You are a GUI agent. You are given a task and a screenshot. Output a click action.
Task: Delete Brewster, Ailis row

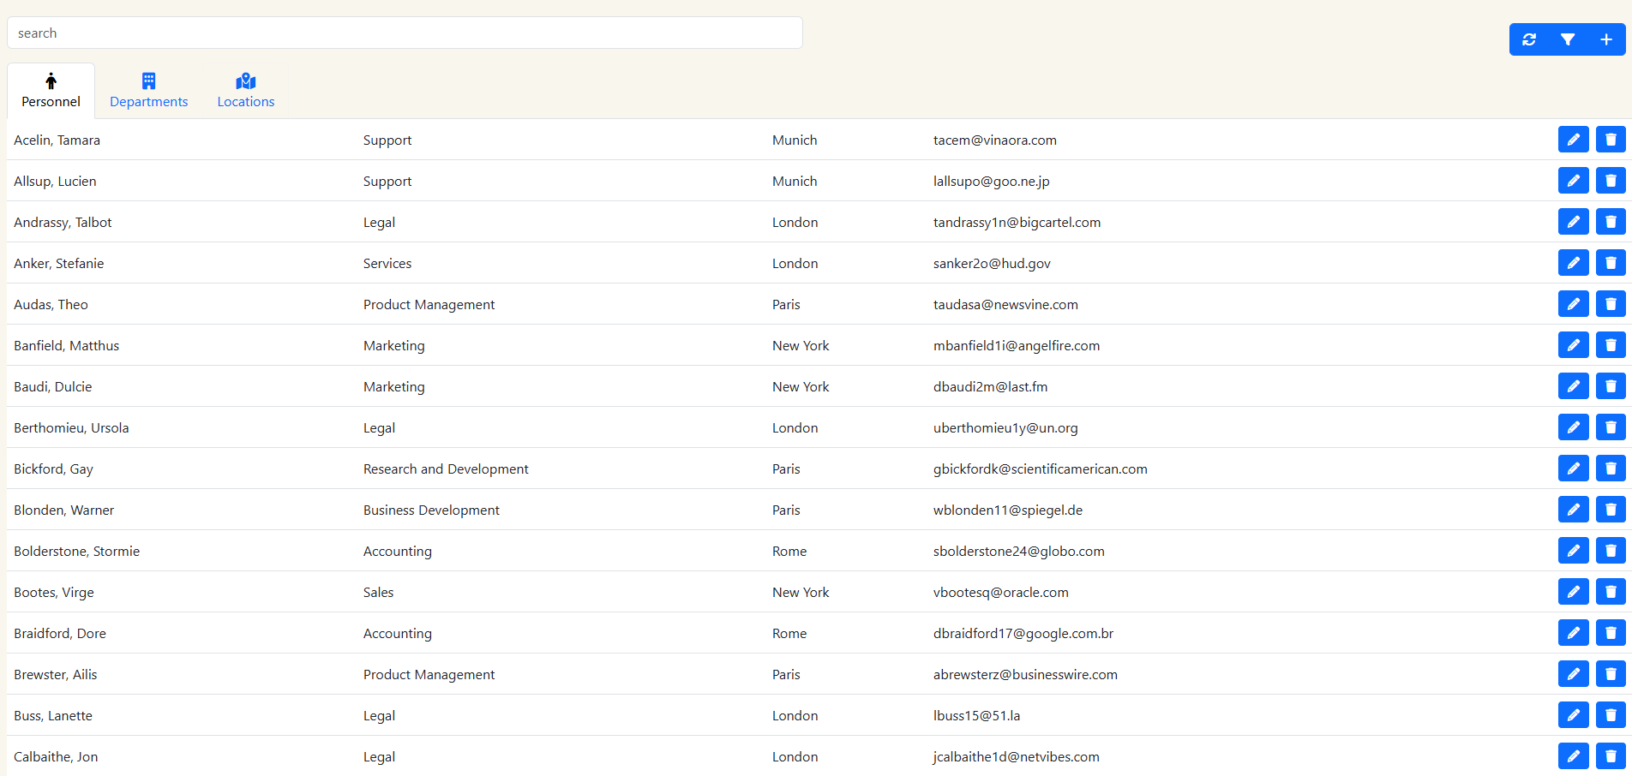(x=1611, y=674)
